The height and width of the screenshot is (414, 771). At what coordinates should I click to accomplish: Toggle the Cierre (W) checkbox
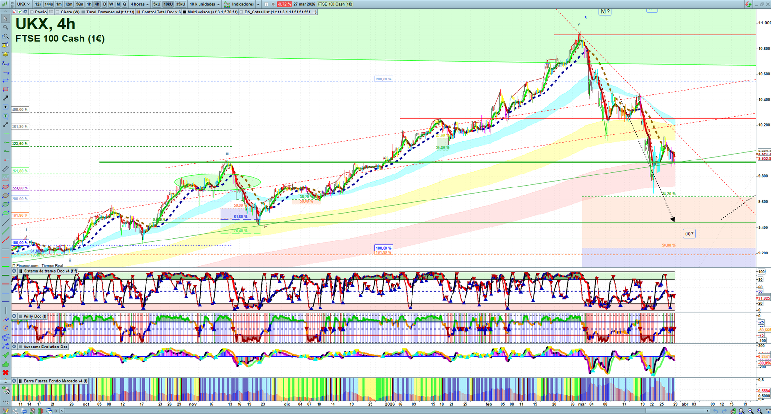(x=58, y=12)
